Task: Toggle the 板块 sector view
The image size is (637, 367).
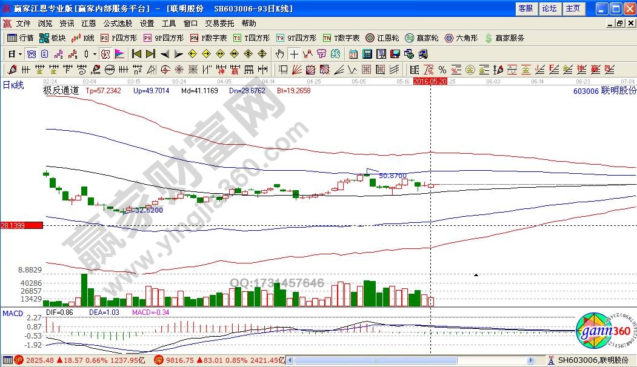Action: click(x=52, y=38)
